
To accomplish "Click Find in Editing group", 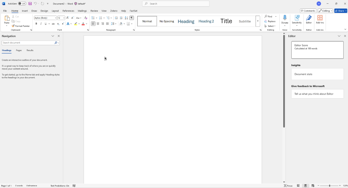I will 268,16.
